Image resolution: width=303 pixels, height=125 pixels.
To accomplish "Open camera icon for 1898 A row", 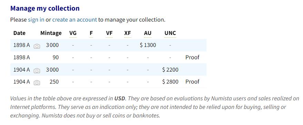I will click(x=37, y=46).
